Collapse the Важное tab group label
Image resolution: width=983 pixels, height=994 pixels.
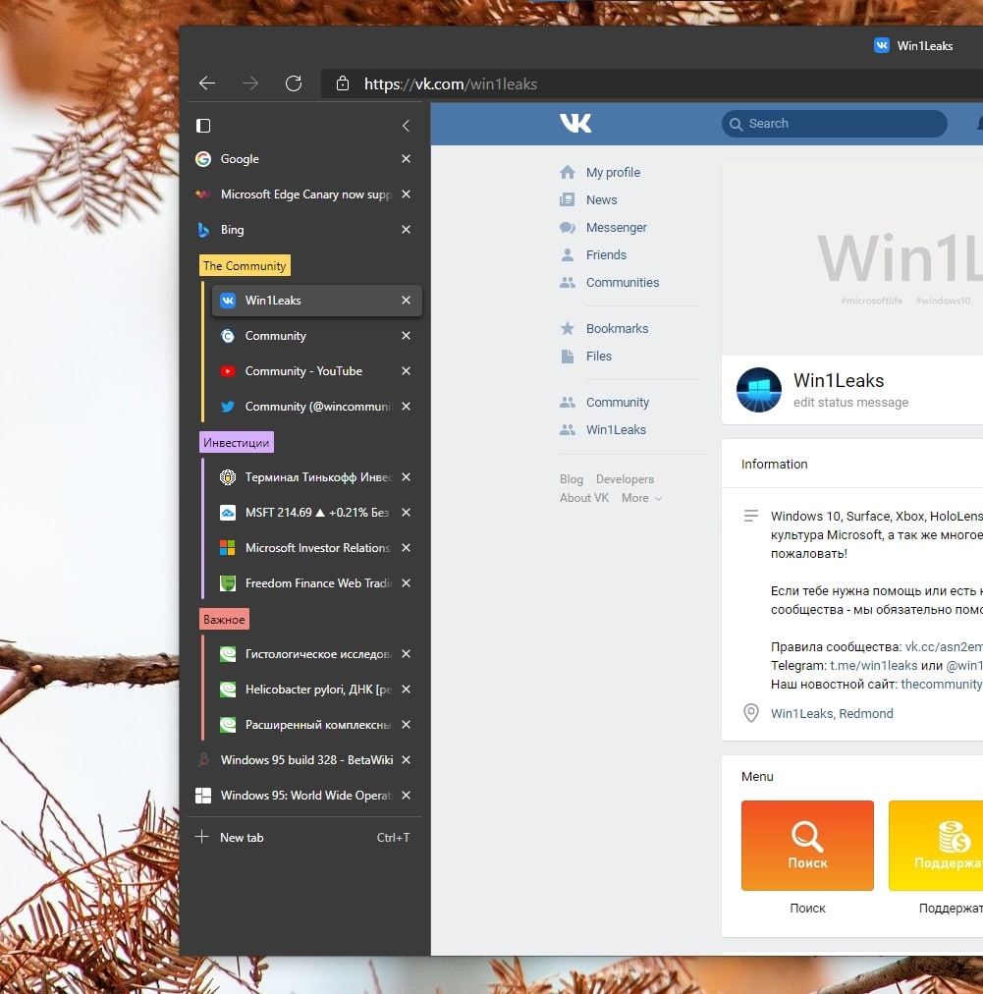224,620
